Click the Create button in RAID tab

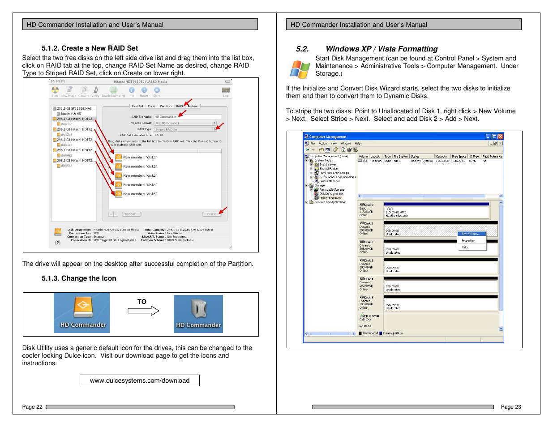click(x=212, y=214)
